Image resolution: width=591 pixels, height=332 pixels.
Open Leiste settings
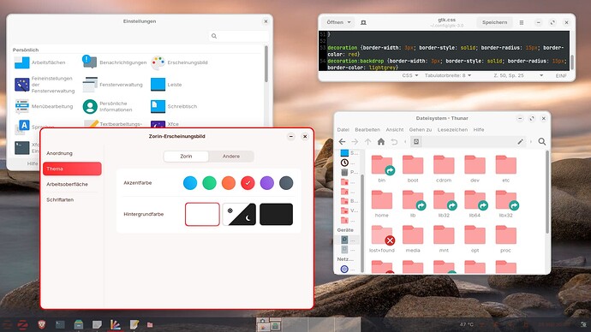(x=166, y=85)
